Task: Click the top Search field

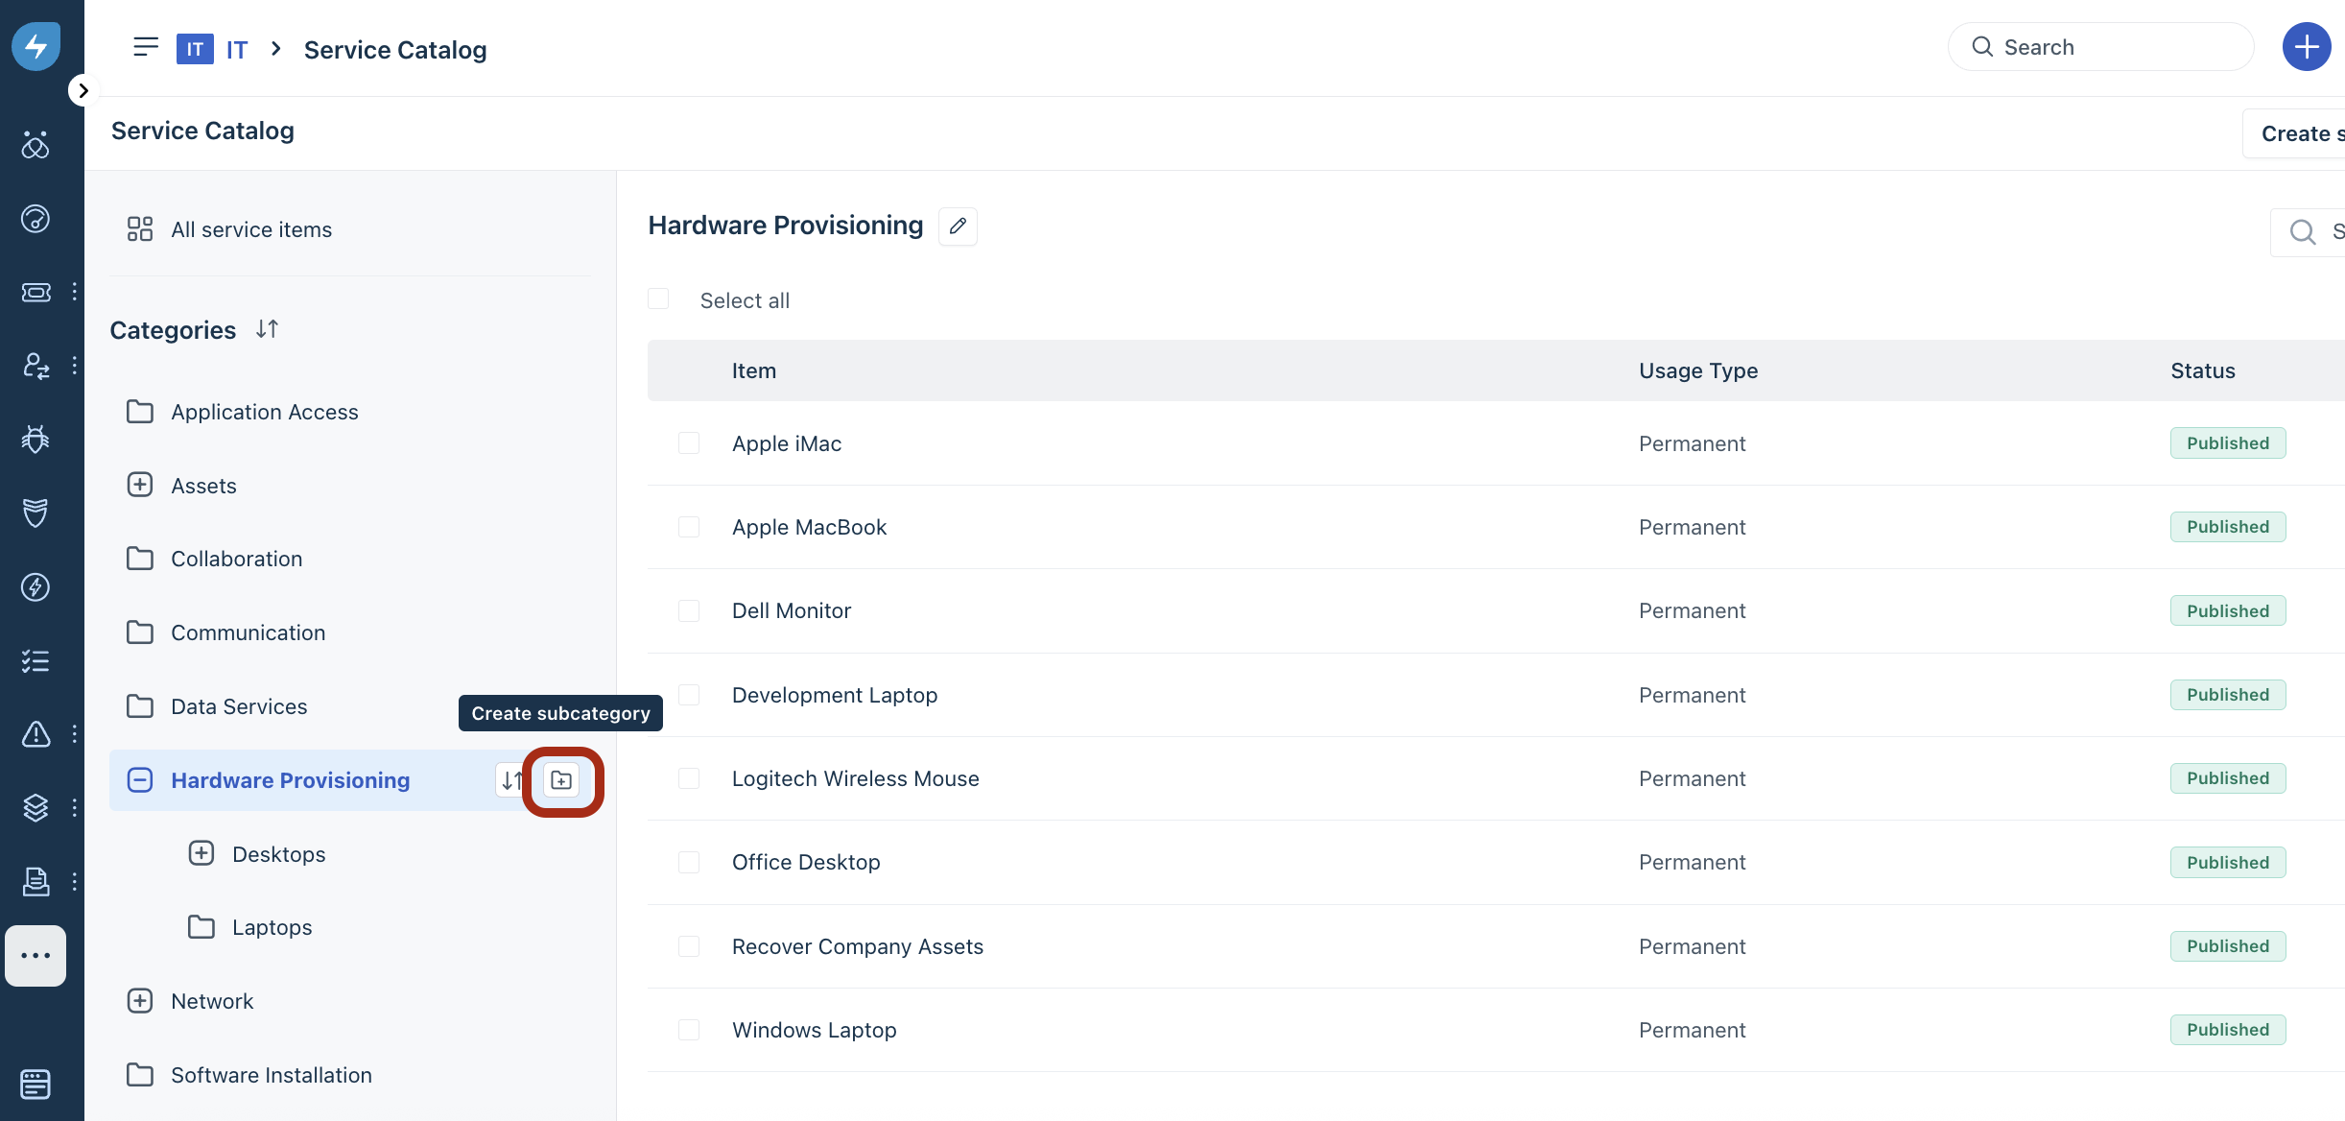Action: tap(2101, 47)
